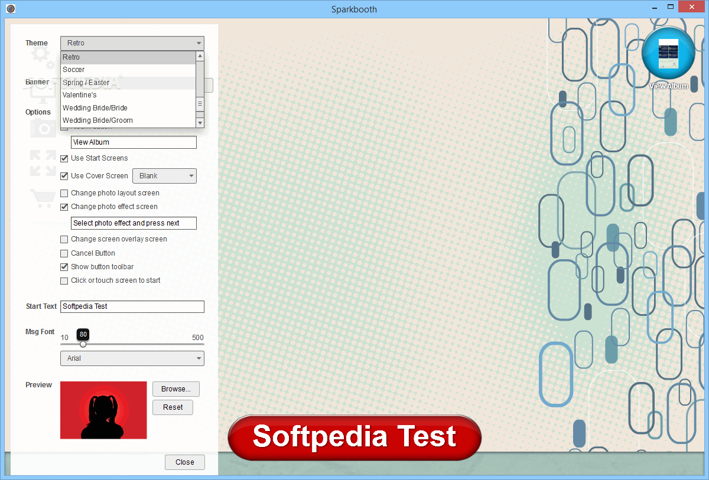Click the Msg Font size slider handle

click(x=83, y=344)
